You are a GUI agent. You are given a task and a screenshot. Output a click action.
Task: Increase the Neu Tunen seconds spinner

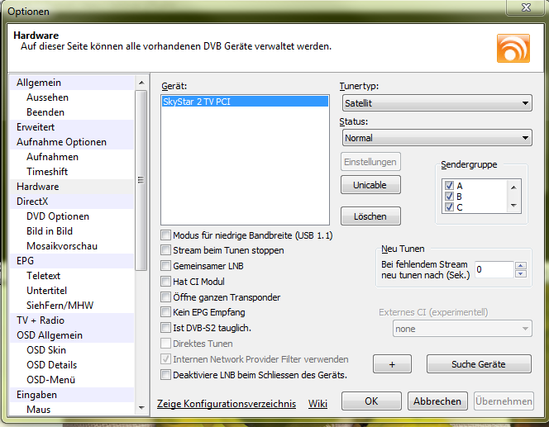coord(520,266)
